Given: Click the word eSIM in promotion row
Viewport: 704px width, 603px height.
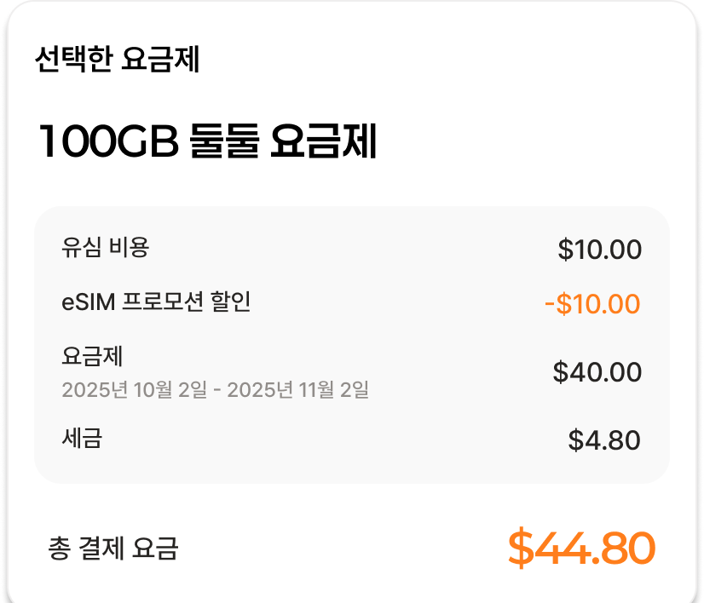Looking at the screenshot, I should click(88, 301).
